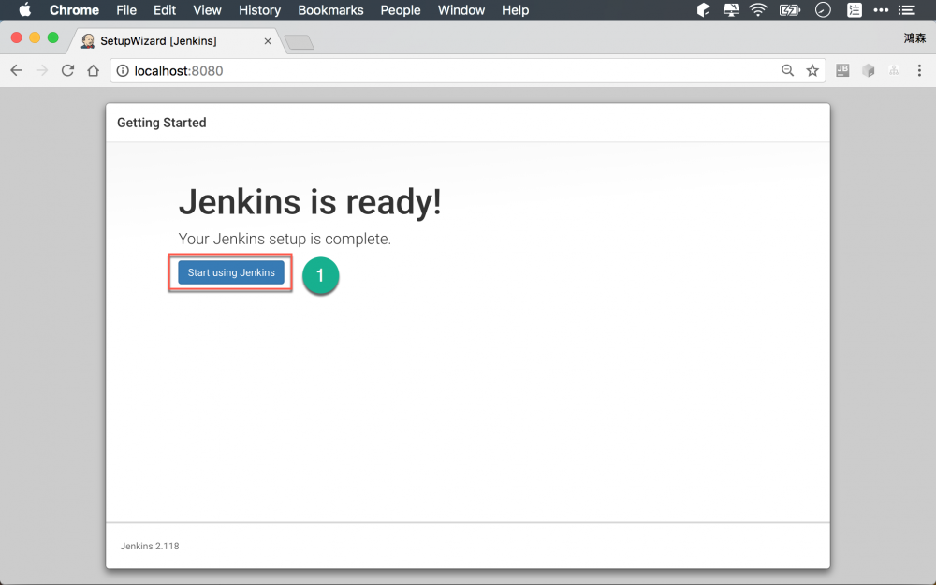Click the grey cube extension icon
Image resolution: width=936 pixels, height=585 pixels.
(868, 70)
